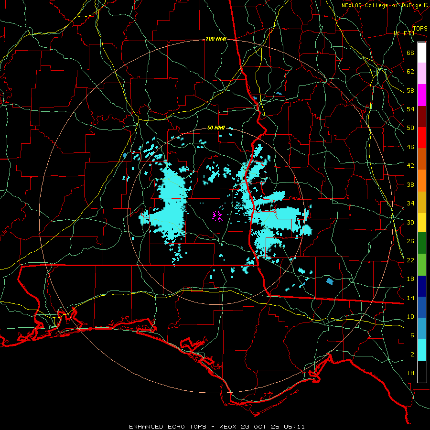
Task: Click the legend value 30
Action: tap(410, 222)
